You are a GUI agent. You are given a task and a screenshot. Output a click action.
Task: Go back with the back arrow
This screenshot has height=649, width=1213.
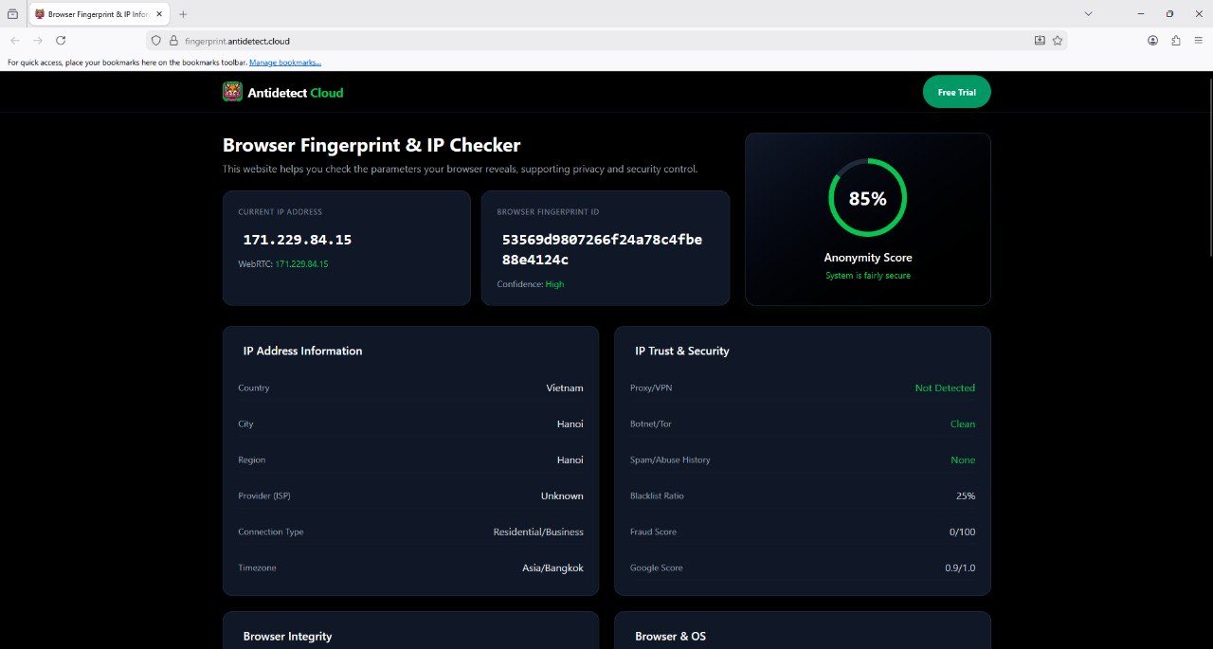point(14,41)
